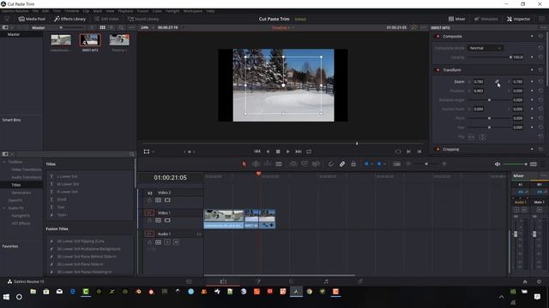This screenshot has width=549, height=308.
Task: Adjust the timeline volume slider
Action: point(516,163)
